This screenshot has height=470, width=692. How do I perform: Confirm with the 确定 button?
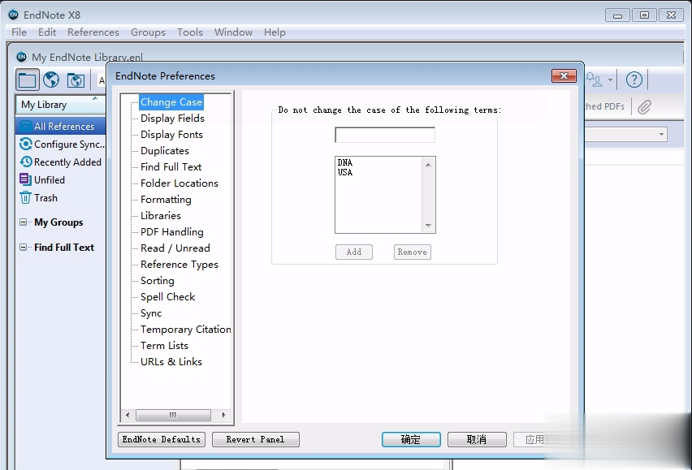click(x=411, y=439)
